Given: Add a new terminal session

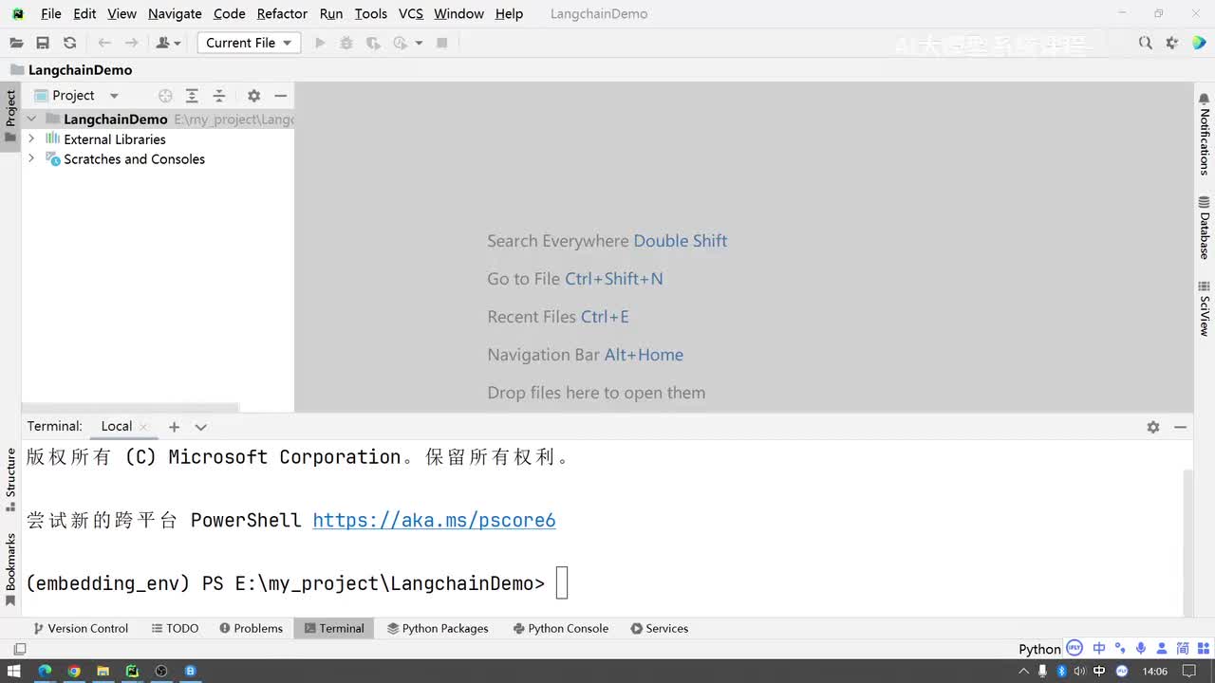Looking at the screenshot, I should [174, 427].
